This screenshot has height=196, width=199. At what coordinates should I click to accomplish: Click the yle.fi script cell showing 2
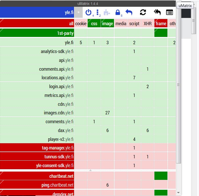[x=134, y=42]
